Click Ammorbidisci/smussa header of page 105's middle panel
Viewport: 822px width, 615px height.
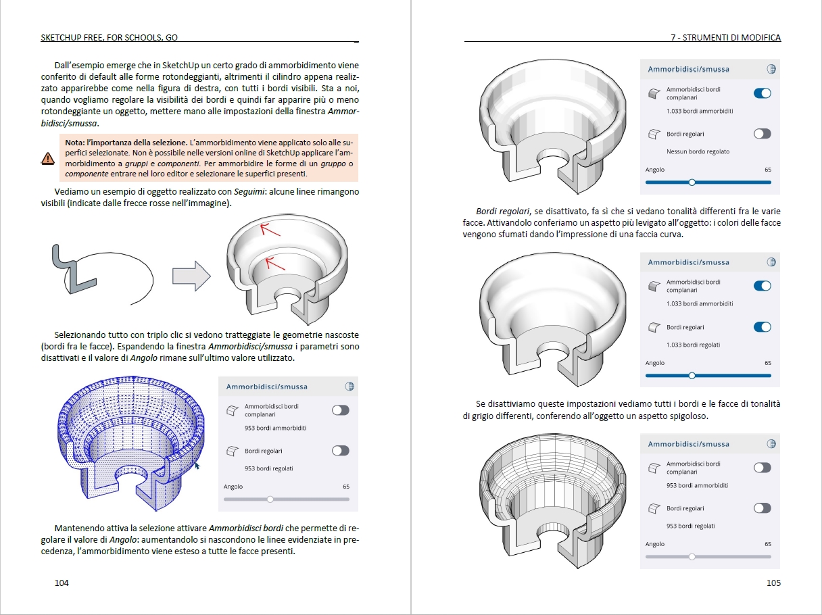point(688,262)
